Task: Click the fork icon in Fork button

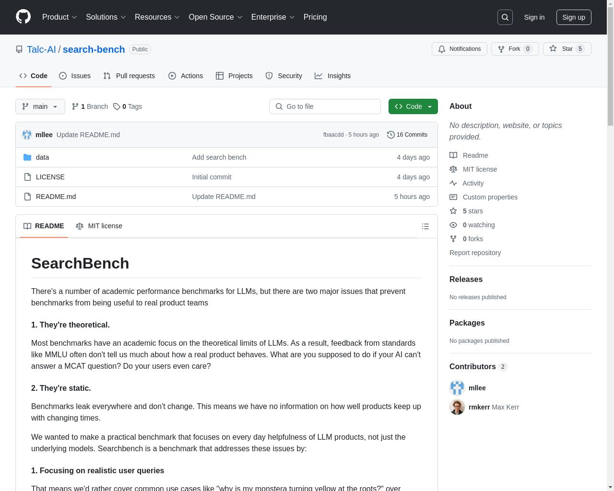Action: point(501,49)
